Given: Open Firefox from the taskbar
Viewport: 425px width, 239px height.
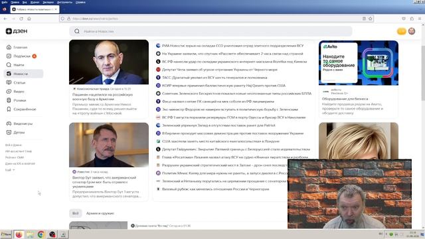Looking at the screenshot, I should coord(19,234).
